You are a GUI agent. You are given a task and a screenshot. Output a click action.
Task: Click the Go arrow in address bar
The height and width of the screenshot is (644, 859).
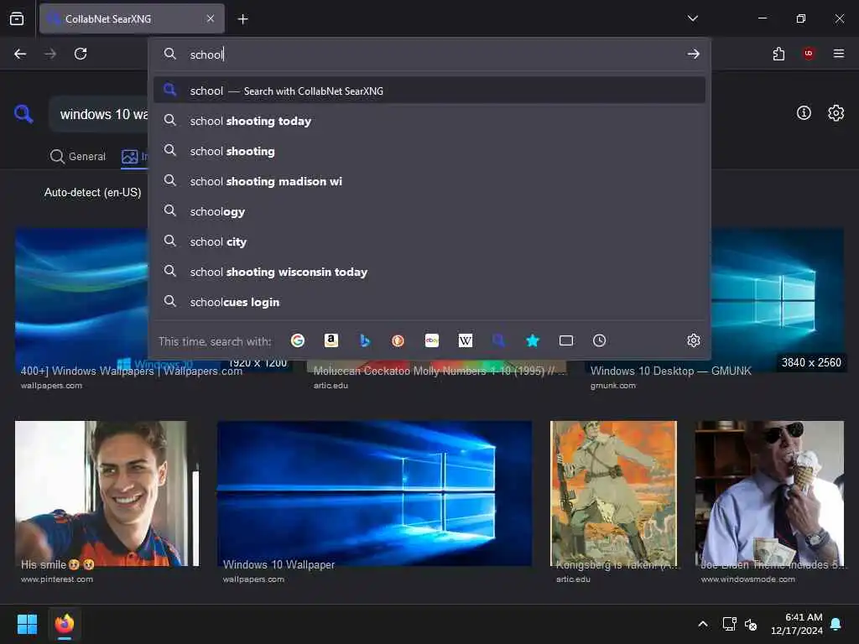(693, 54)
